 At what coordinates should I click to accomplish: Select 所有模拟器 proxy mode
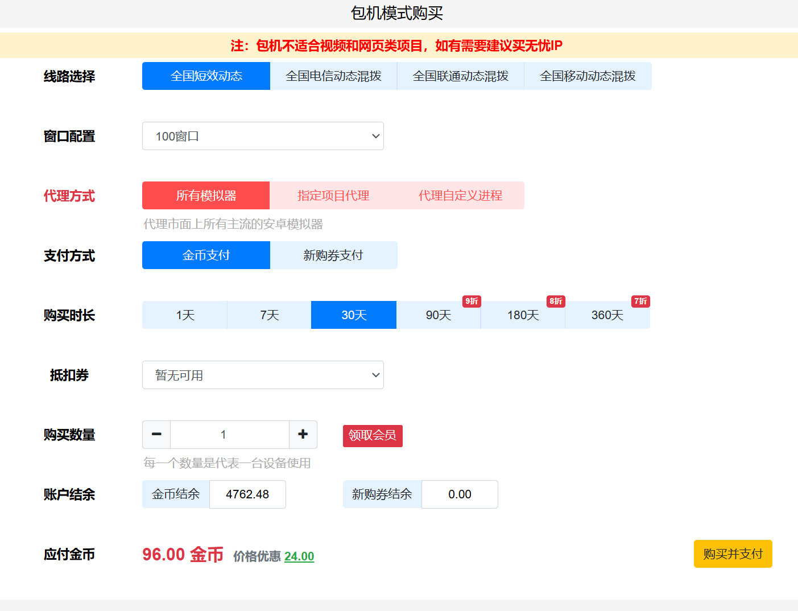(x=206, y=196)
